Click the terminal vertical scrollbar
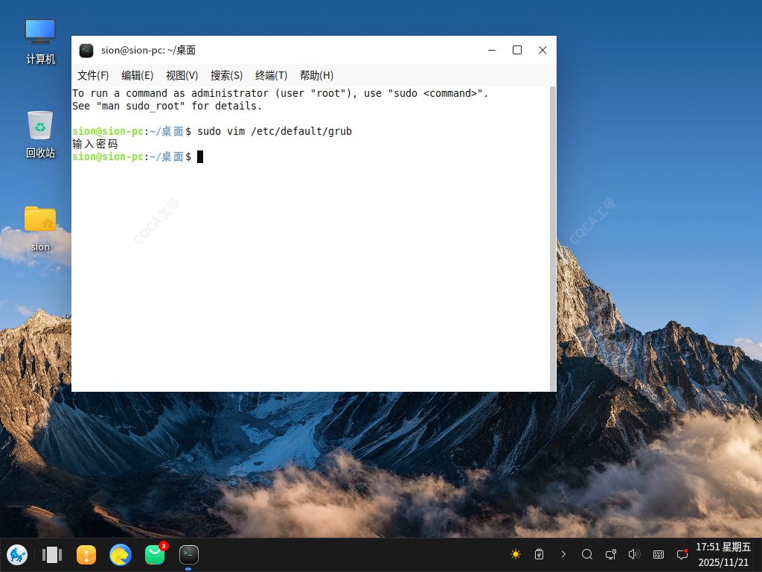 (x=552, y=238)
